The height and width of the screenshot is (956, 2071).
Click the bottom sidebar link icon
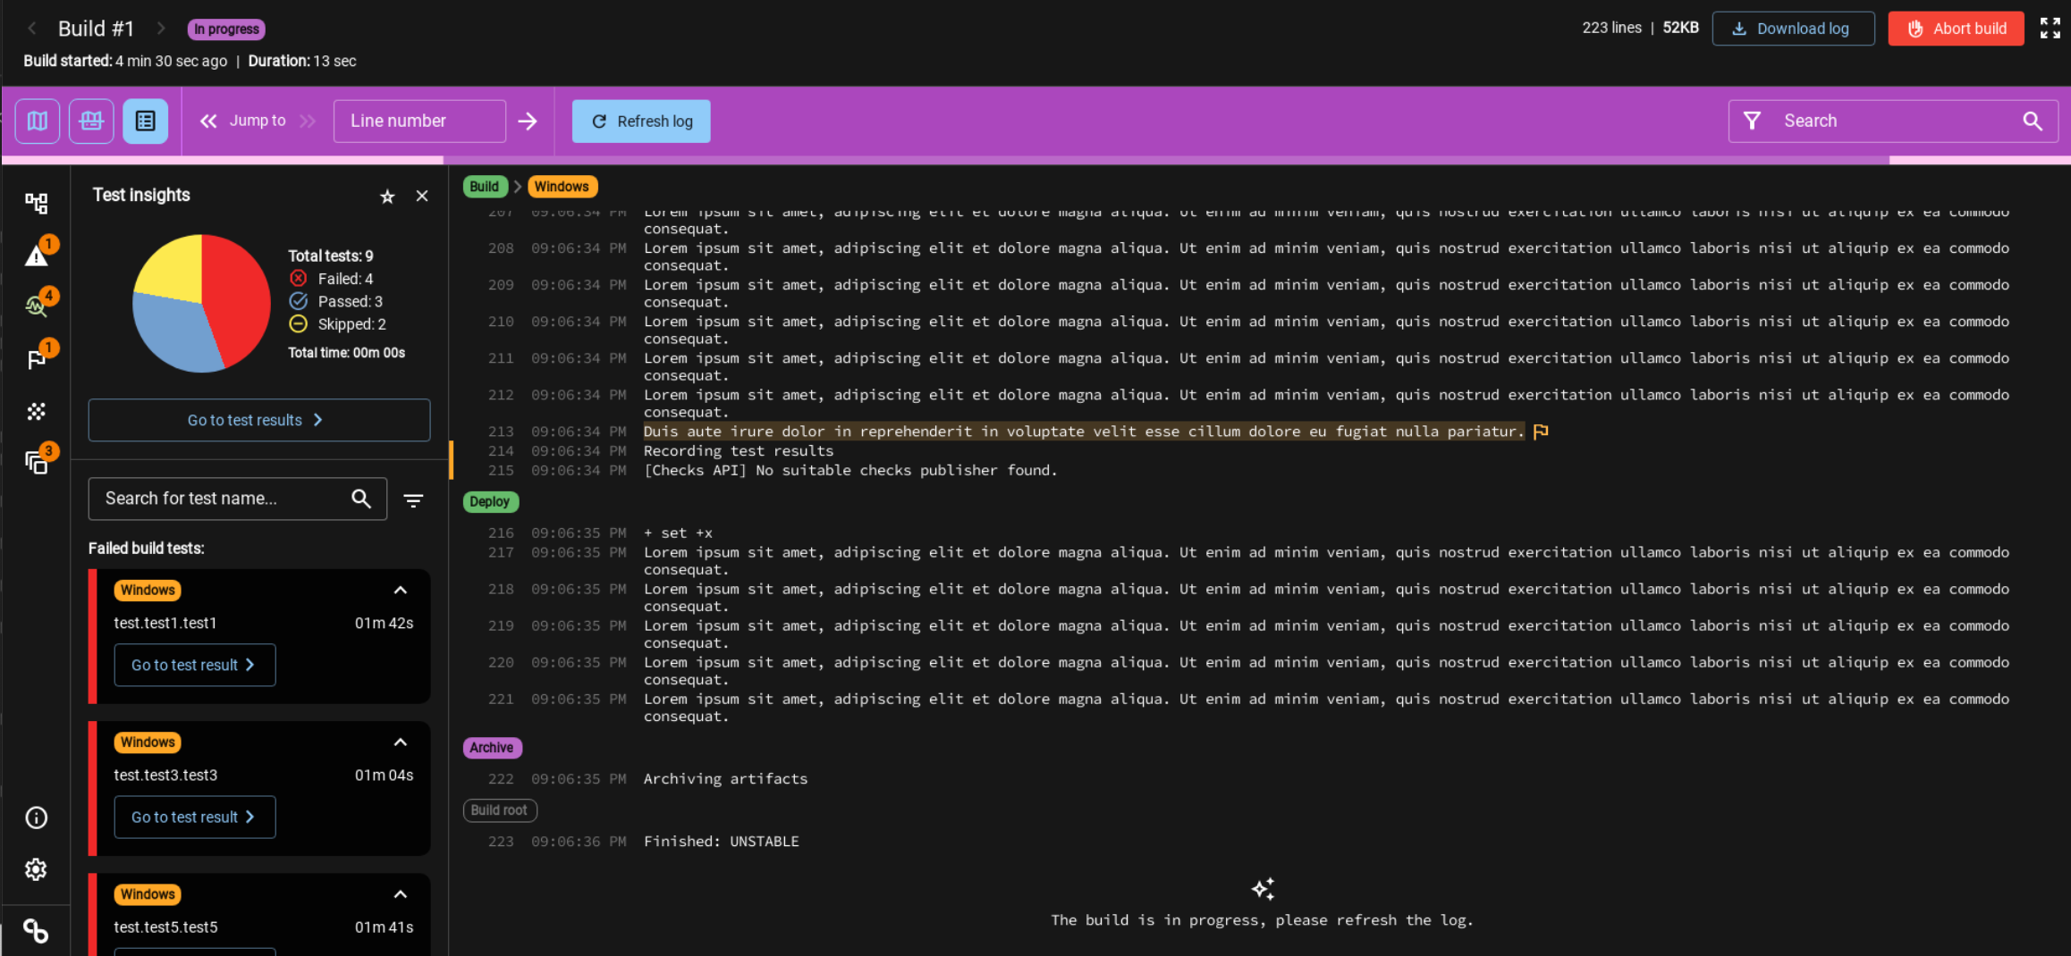(x=36, y=931)
